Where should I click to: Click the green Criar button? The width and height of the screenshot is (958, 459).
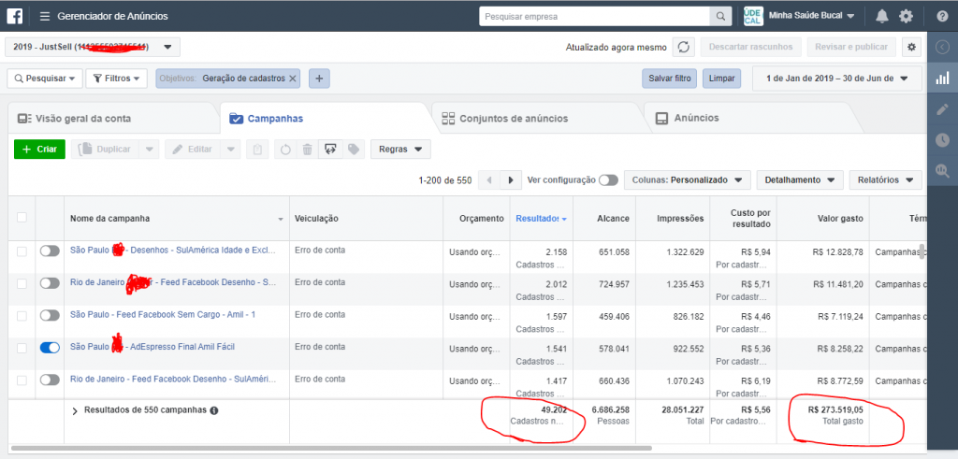click(39, 150)
